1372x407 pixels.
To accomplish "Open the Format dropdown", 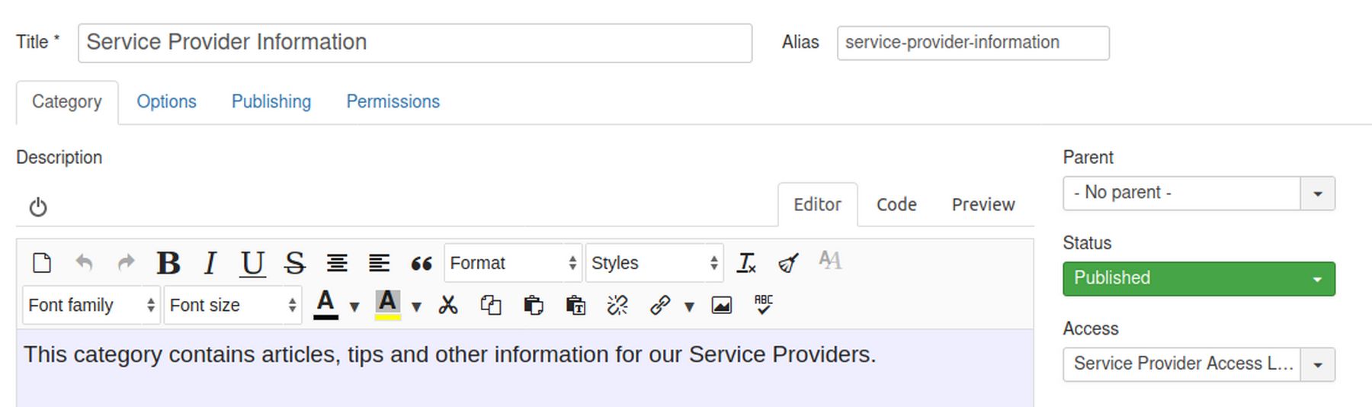I will pos(512,263).
